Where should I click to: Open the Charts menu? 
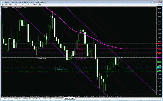(x=22, y=5)
